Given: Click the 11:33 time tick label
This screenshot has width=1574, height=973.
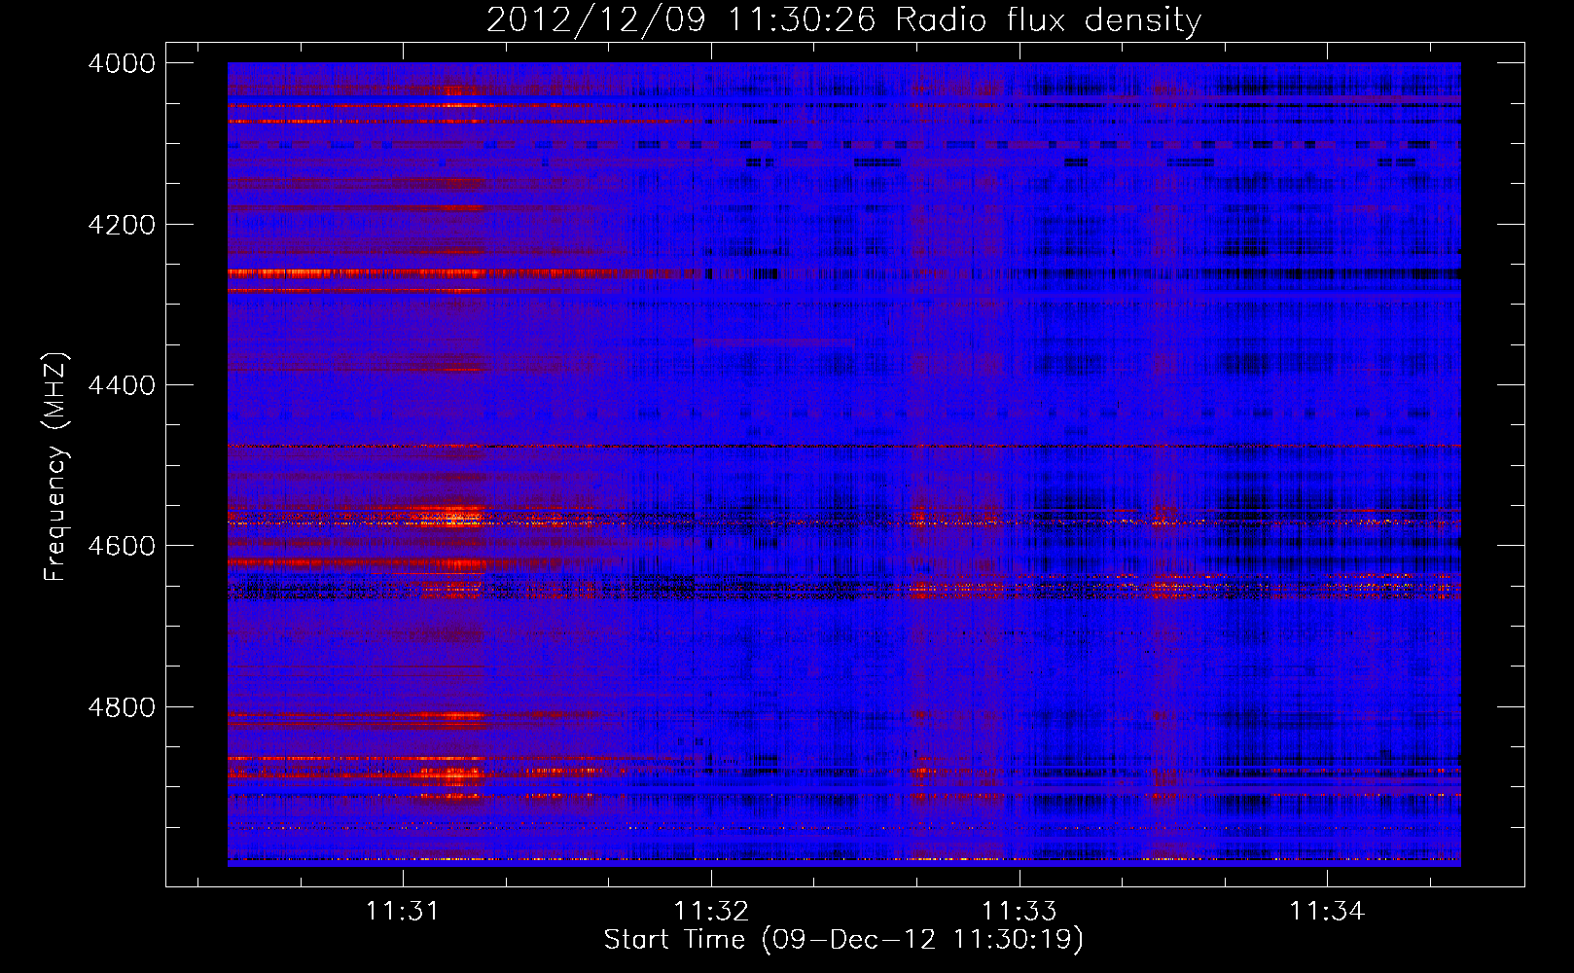Looking at the screenshot, I should click(x=1020, y=912).
